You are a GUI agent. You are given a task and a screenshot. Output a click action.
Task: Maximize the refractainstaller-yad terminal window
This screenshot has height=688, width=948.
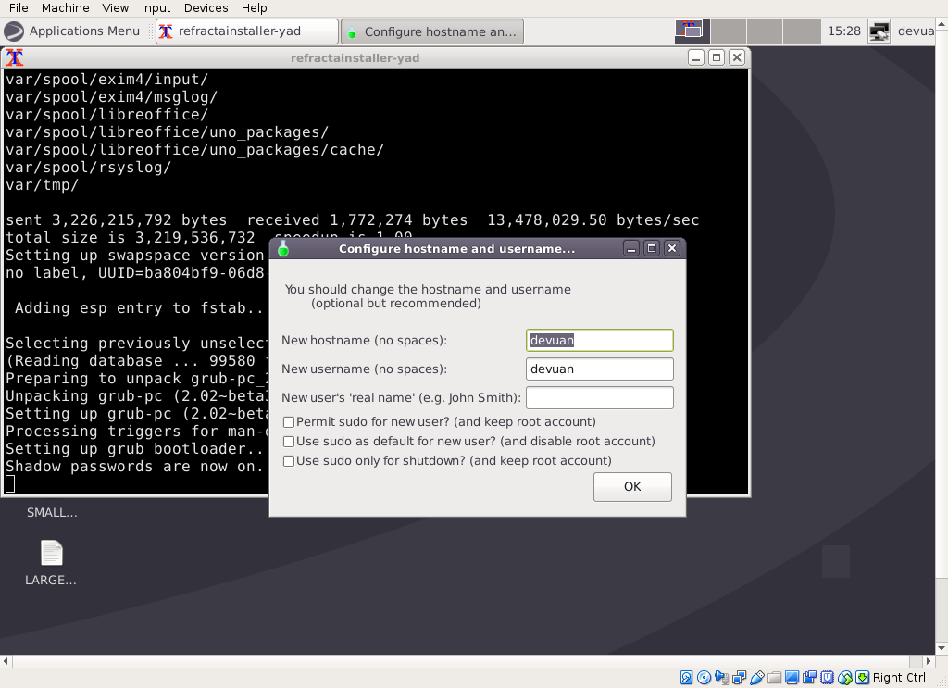coord(717,58)
